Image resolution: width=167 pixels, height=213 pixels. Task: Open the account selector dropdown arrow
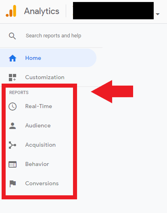[158, 14]
